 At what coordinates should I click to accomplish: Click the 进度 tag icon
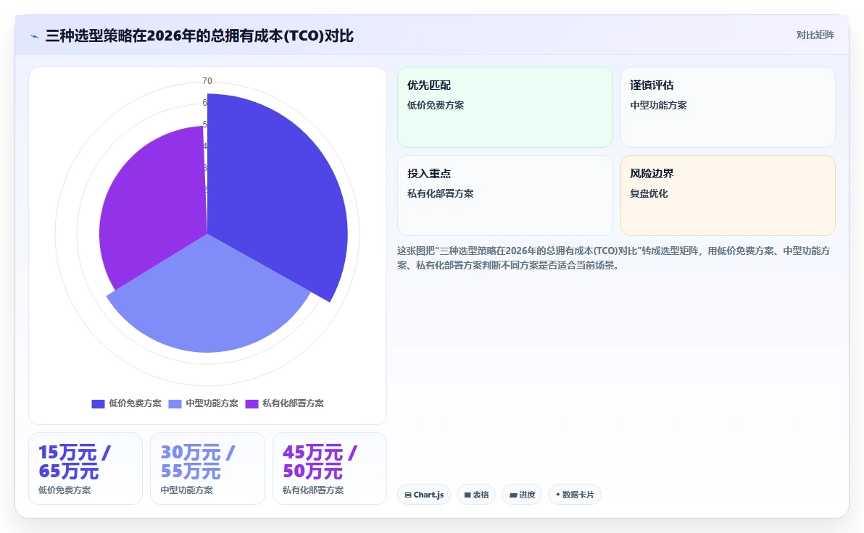pos(513,495)
